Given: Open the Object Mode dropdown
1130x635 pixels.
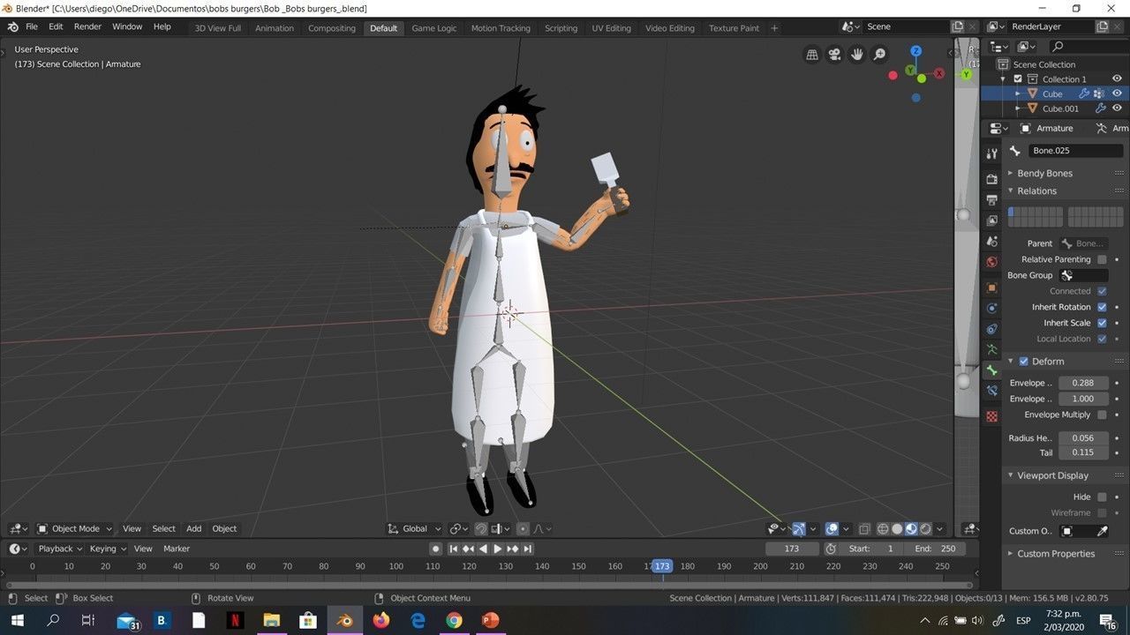Looking at the screenshot, I should point(75,529).
